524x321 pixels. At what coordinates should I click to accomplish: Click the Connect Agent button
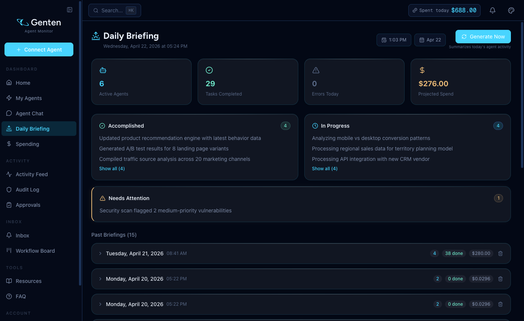pyautogui.click(x=39, y=50)
